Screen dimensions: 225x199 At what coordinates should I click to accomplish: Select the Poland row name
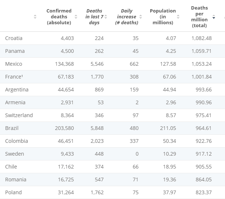tap(13, 192)
